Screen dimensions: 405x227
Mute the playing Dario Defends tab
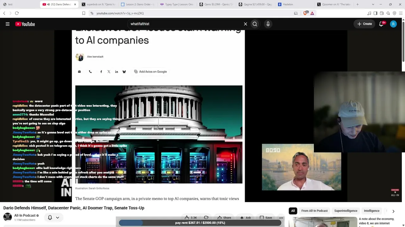tap(48, 4)
